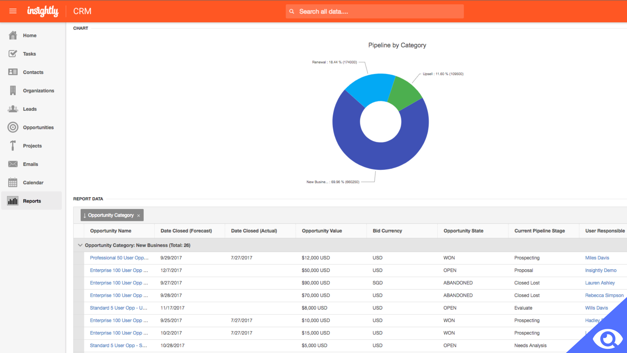The width and height of the screenshot is (627, 353).
Task: Open Organizations in sidebar
Action: (39, 91)
